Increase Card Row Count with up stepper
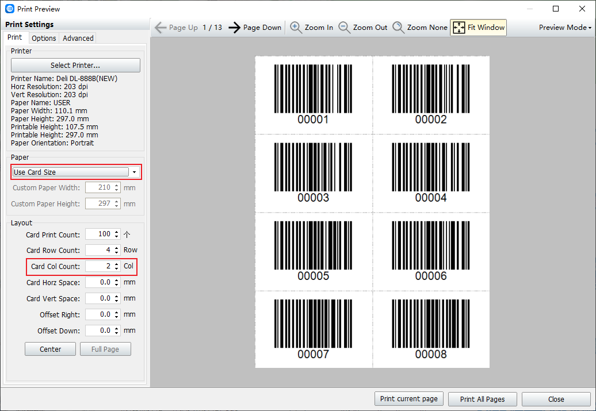This screenshot has width=596, height=411. pyautogui.click(x=117, y=248)
